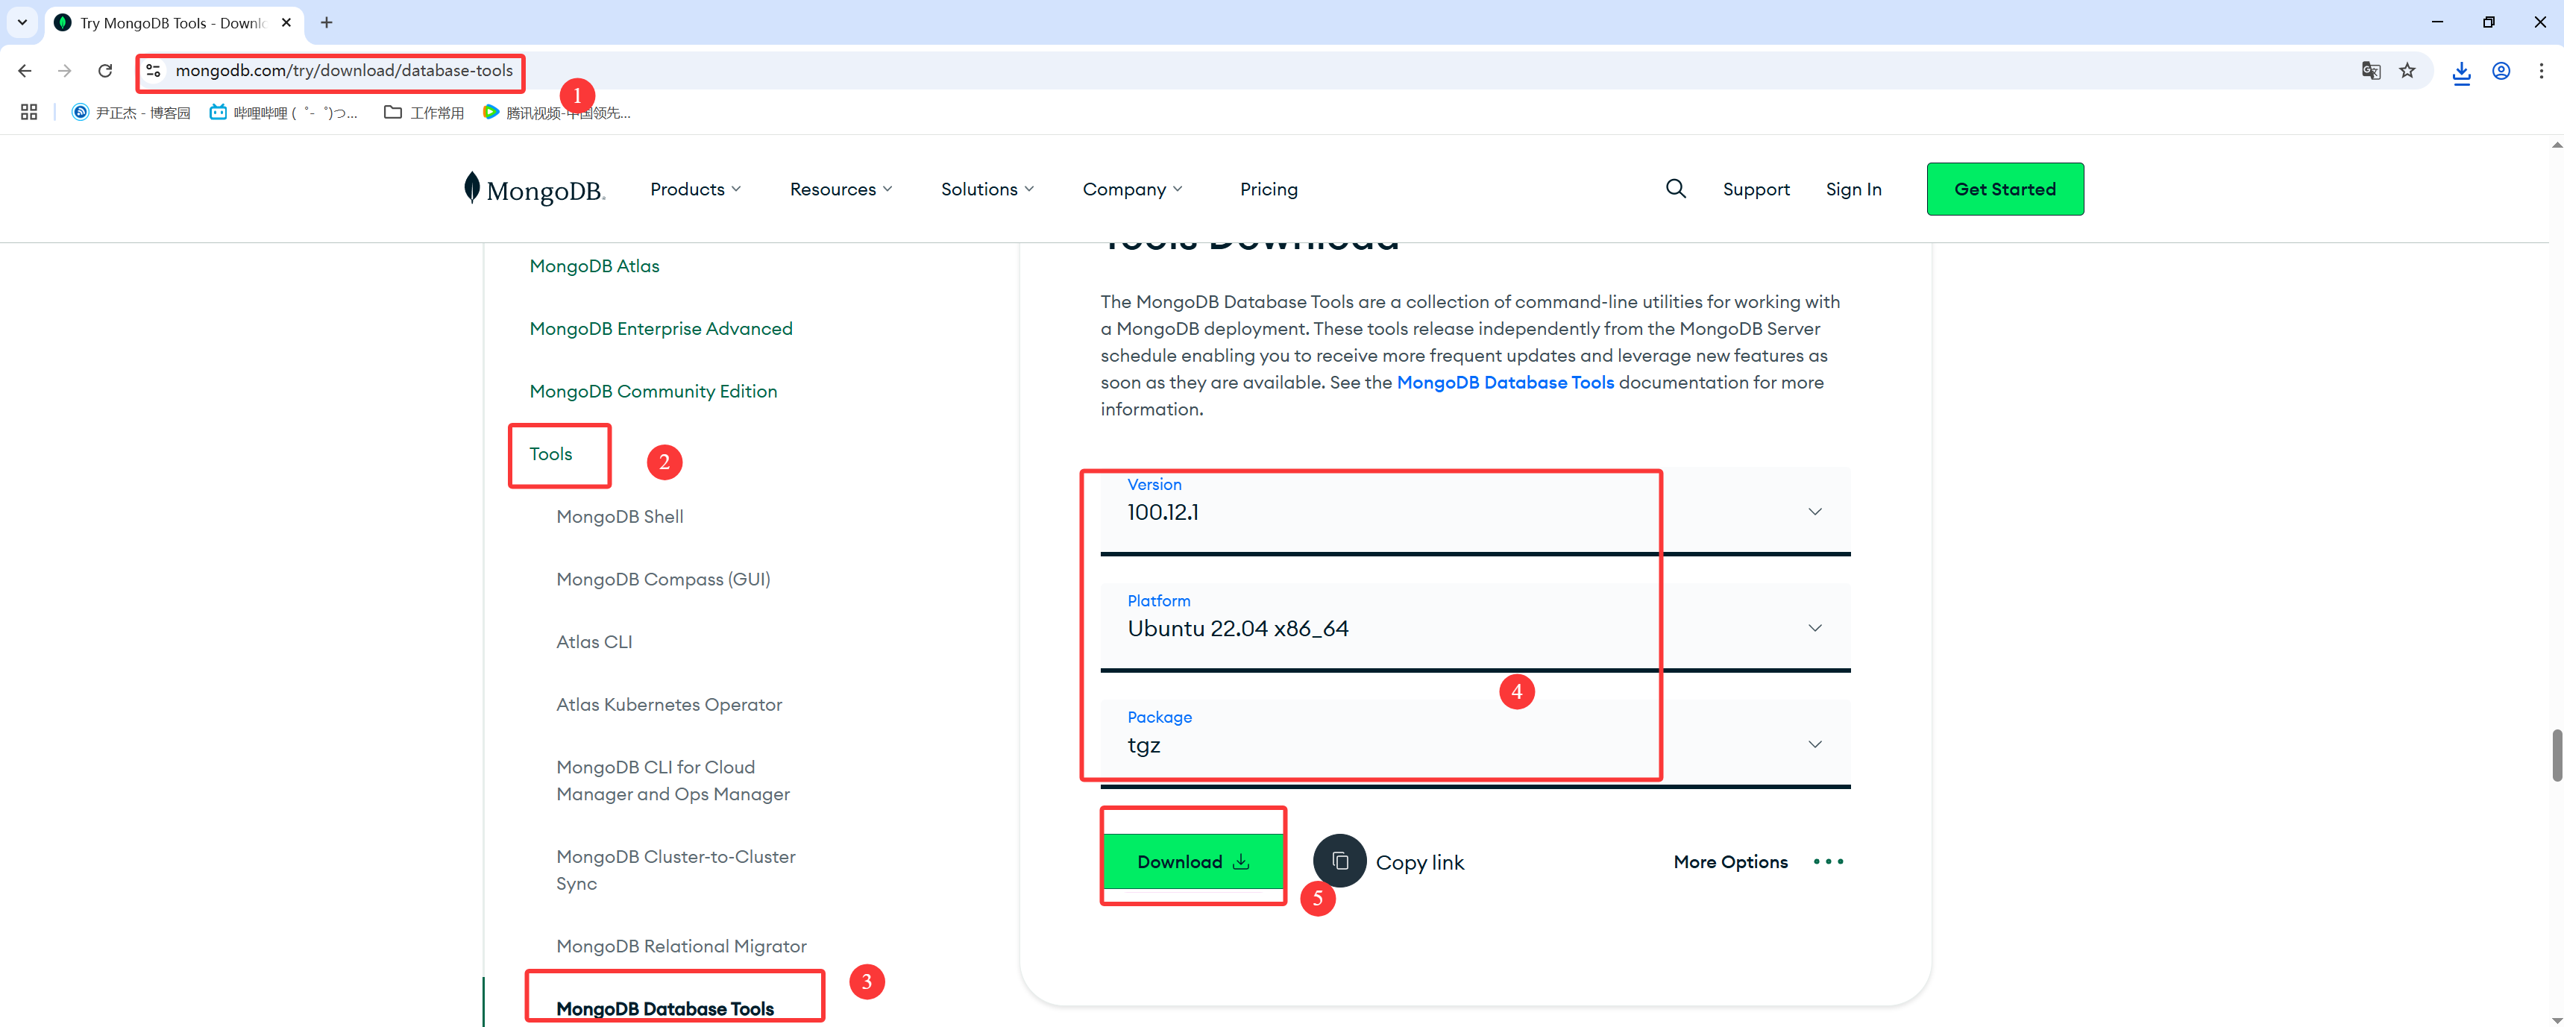
Task: Switch to the Pricing menu item
Action: tap(1268, 188)
